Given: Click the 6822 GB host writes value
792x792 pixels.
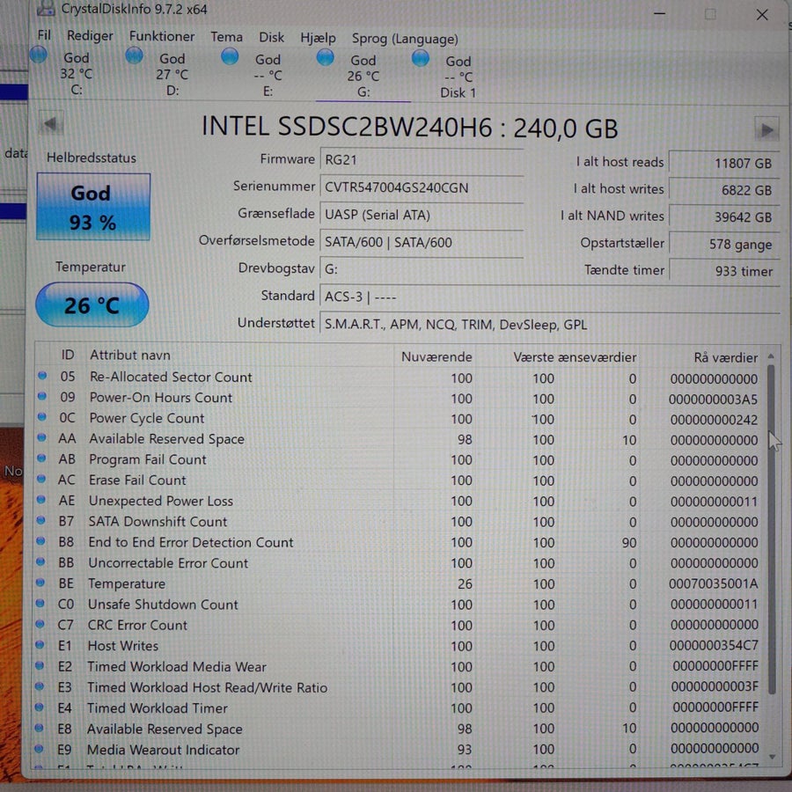Looking at the screenshot, I should point(724,190).
